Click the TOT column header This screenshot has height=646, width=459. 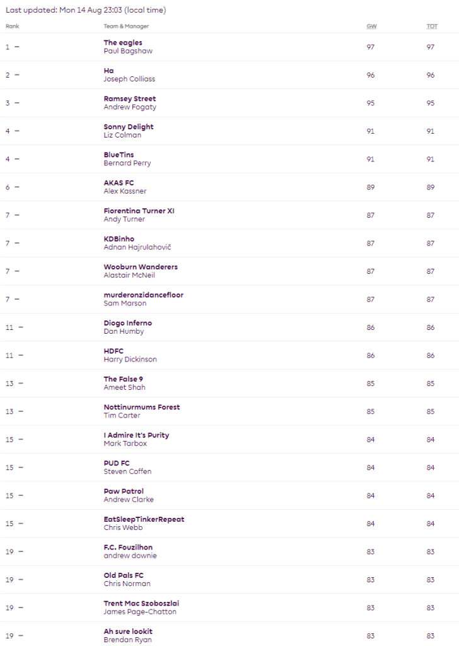tap(431, 26)
